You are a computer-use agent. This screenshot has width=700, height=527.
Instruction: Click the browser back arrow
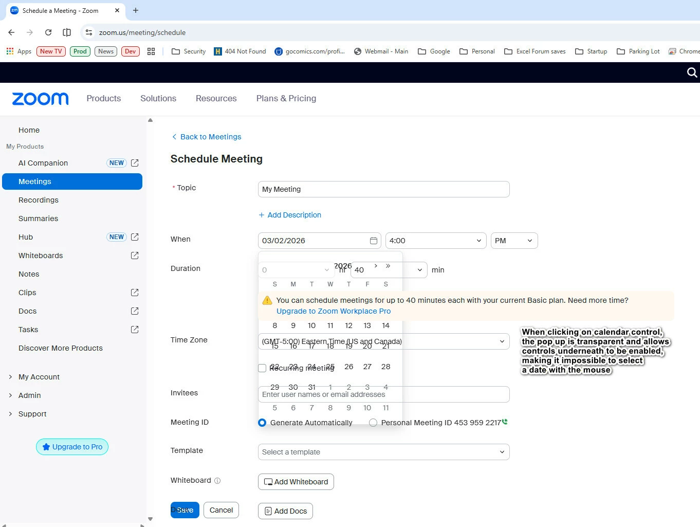(11, 32)
